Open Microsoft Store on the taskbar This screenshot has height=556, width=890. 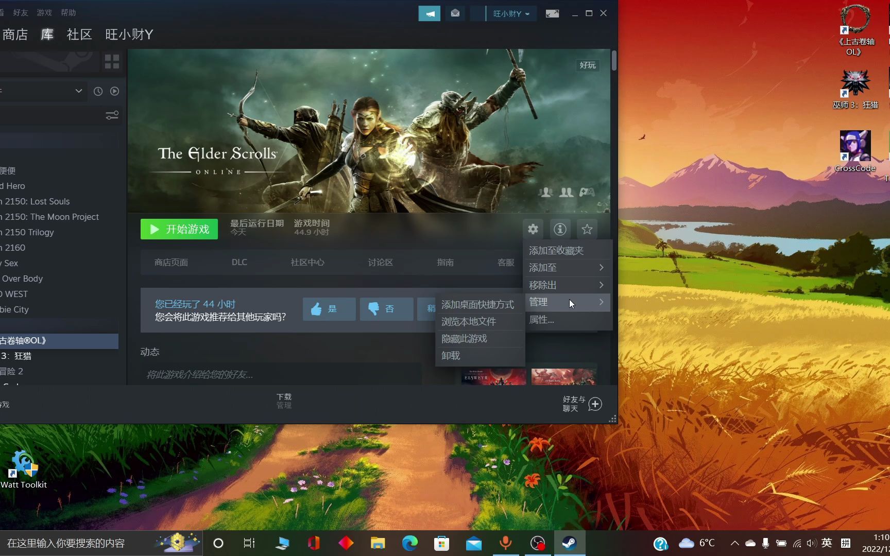tap(441, 543)
